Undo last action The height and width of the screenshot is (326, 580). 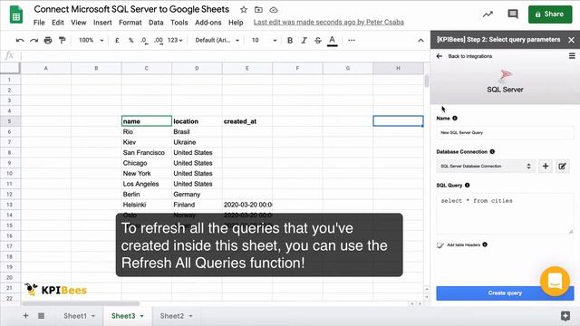click(x=20, y=40)
